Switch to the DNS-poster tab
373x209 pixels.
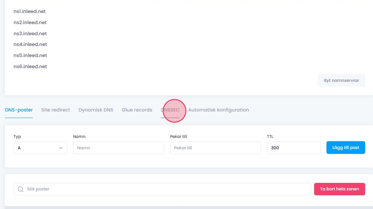point(19,110)
